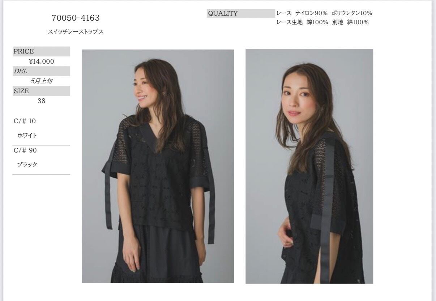Click the C/# 10 color code
Image resolution: width=436 pixels, height=301 pixels.
25,121
